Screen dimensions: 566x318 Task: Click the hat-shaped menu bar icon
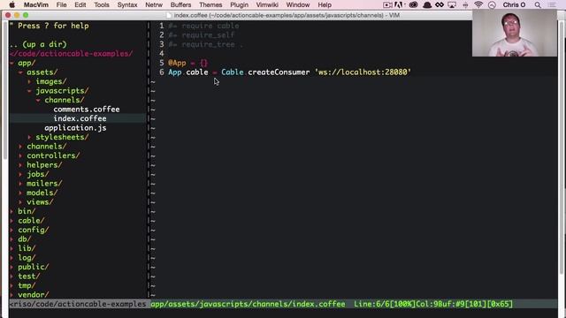(426, 4)
